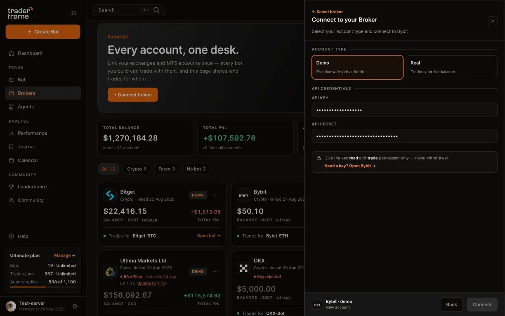505x316 pixels.
Task: Click the Manage link for the Ultimate plan
Action: coord(65,256)
